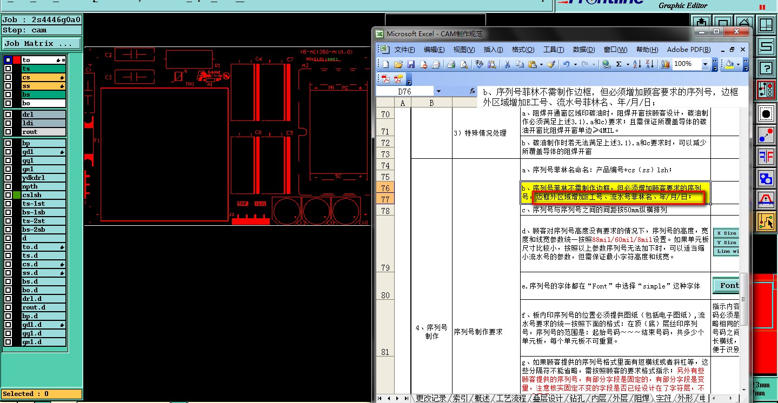Click orange selection cursor tool icon
This screenshot has height=403, width=778.
[766, 221]
